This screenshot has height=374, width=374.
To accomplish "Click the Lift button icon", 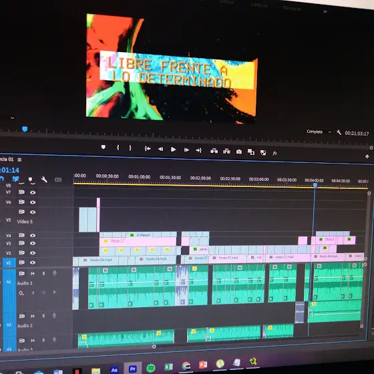I will [214, 151].
